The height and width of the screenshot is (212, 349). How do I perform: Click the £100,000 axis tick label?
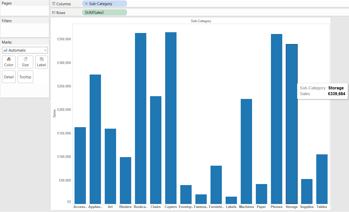64,157
